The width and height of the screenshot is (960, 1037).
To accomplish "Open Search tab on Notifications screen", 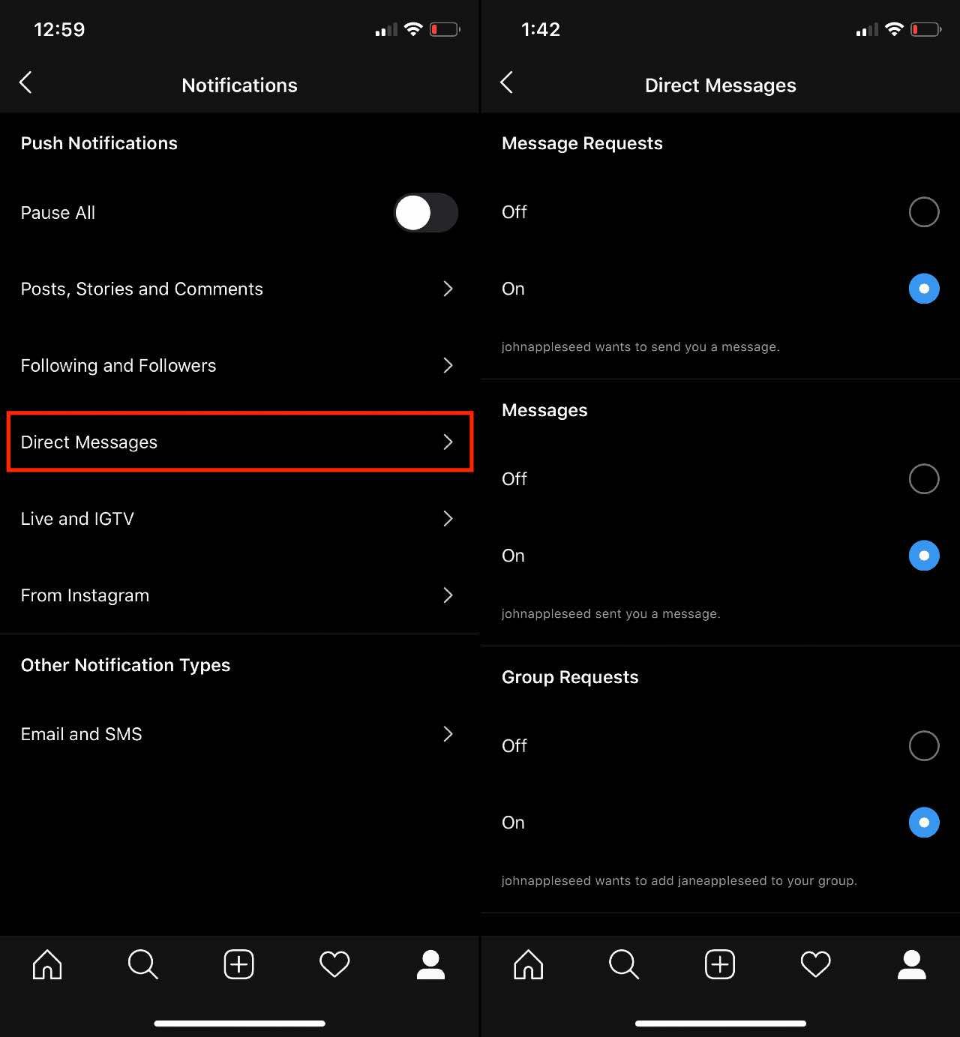I will (143, 964).
